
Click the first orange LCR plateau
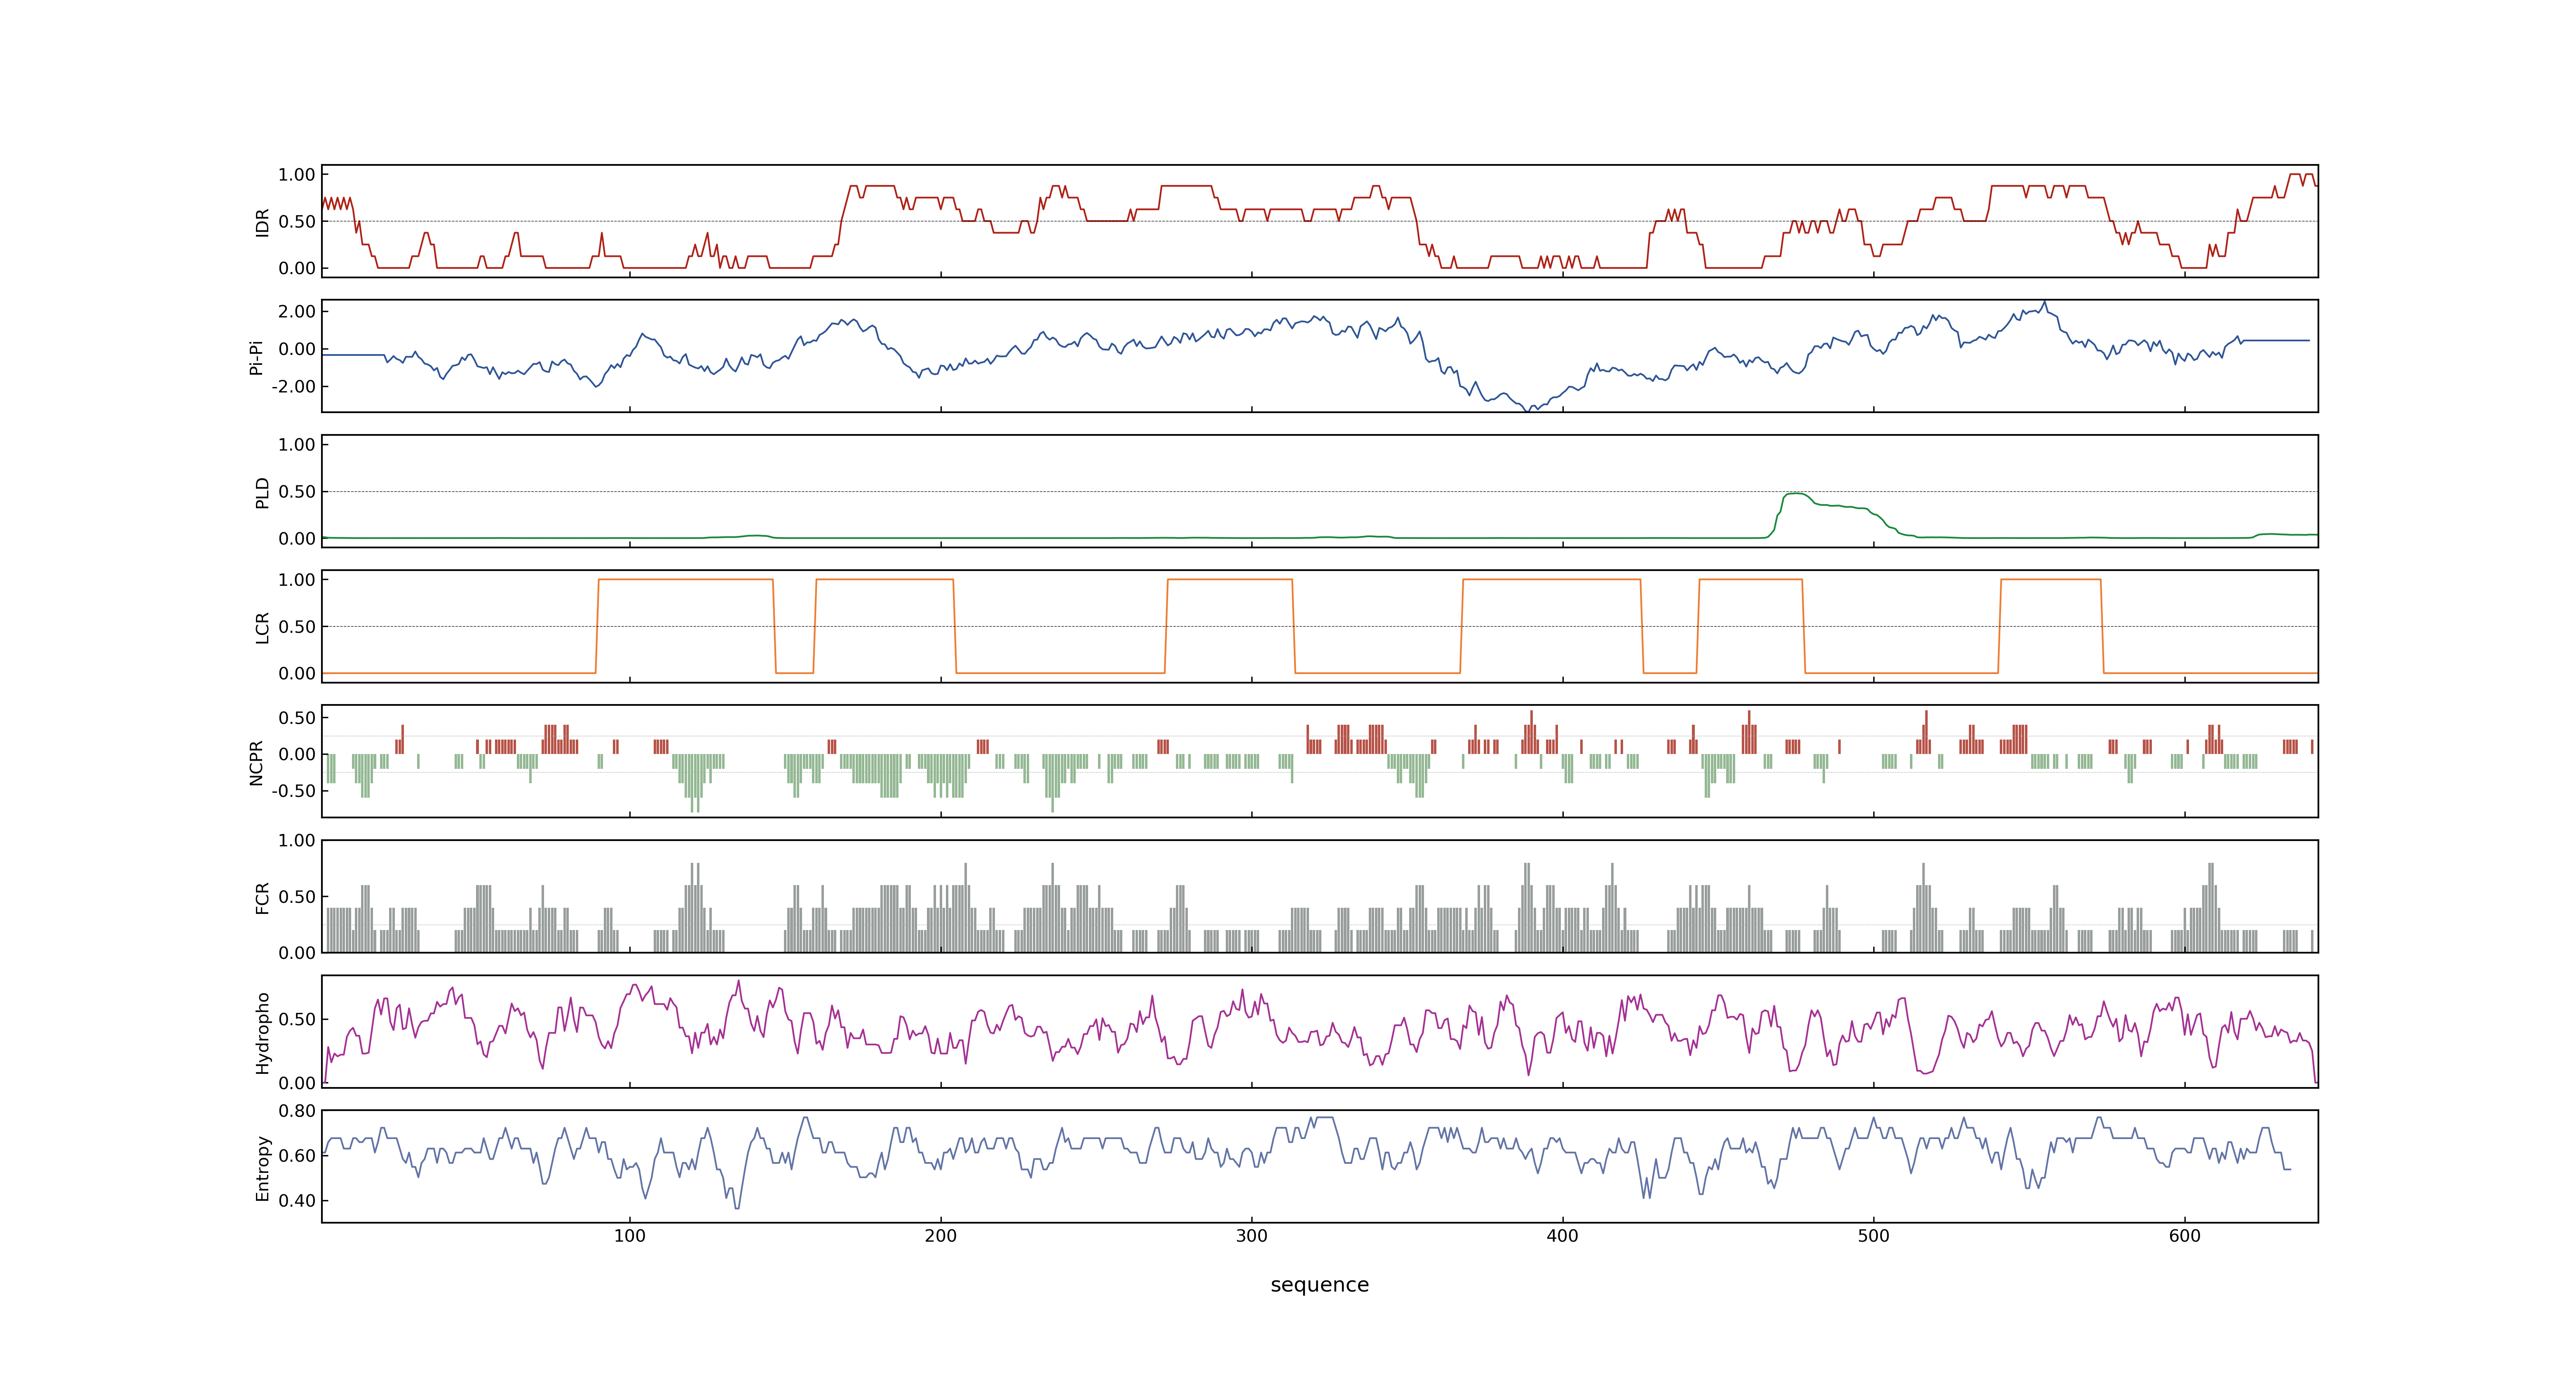coord(685,580)
